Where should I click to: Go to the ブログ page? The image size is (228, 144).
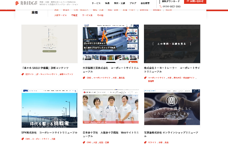click(133, 3)
